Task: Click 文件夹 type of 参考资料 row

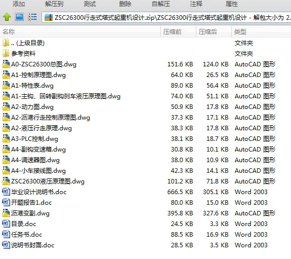Action: click(x=244, y=54)
